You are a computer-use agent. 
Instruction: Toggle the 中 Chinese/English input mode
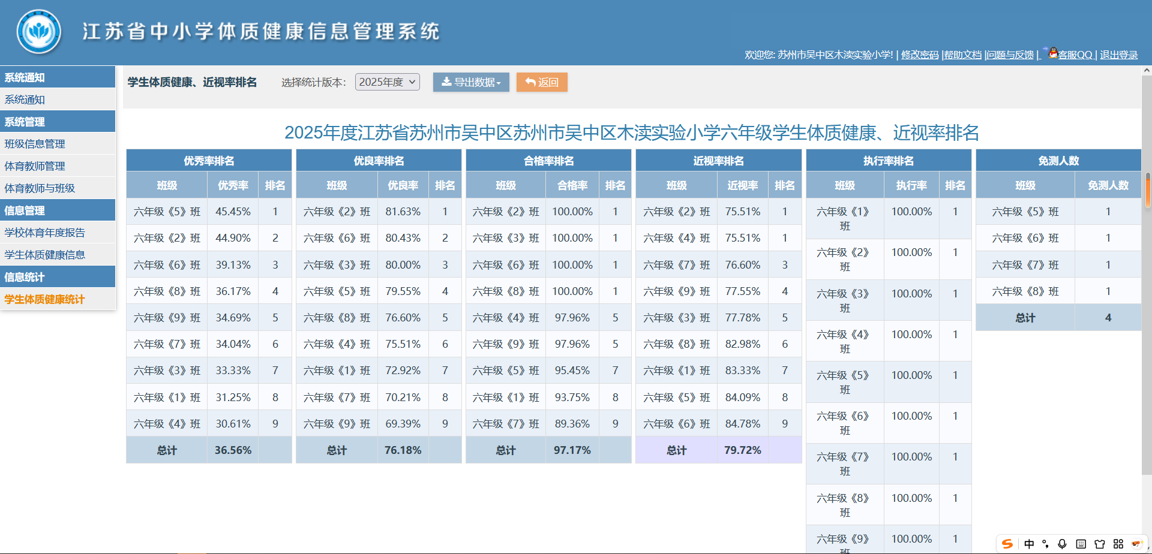(1029, 544)
